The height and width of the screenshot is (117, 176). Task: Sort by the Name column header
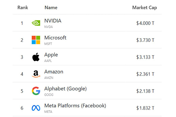(51, 8)
